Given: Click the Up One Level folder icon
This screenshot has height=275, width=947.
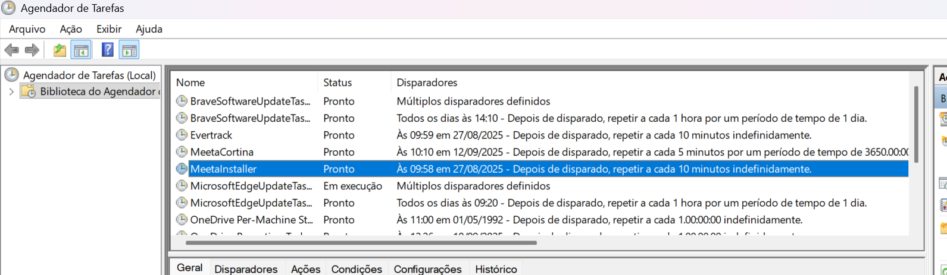Looking at the screenshot, I should click(60, 50).
